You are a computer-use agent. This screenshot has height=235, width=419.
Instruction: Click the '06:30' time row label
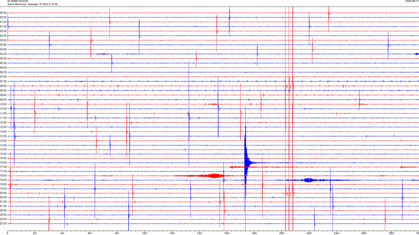[3, 72]
